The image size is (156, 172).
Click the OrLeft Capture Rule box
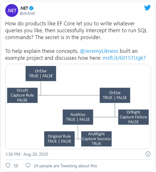pos(22,95)
